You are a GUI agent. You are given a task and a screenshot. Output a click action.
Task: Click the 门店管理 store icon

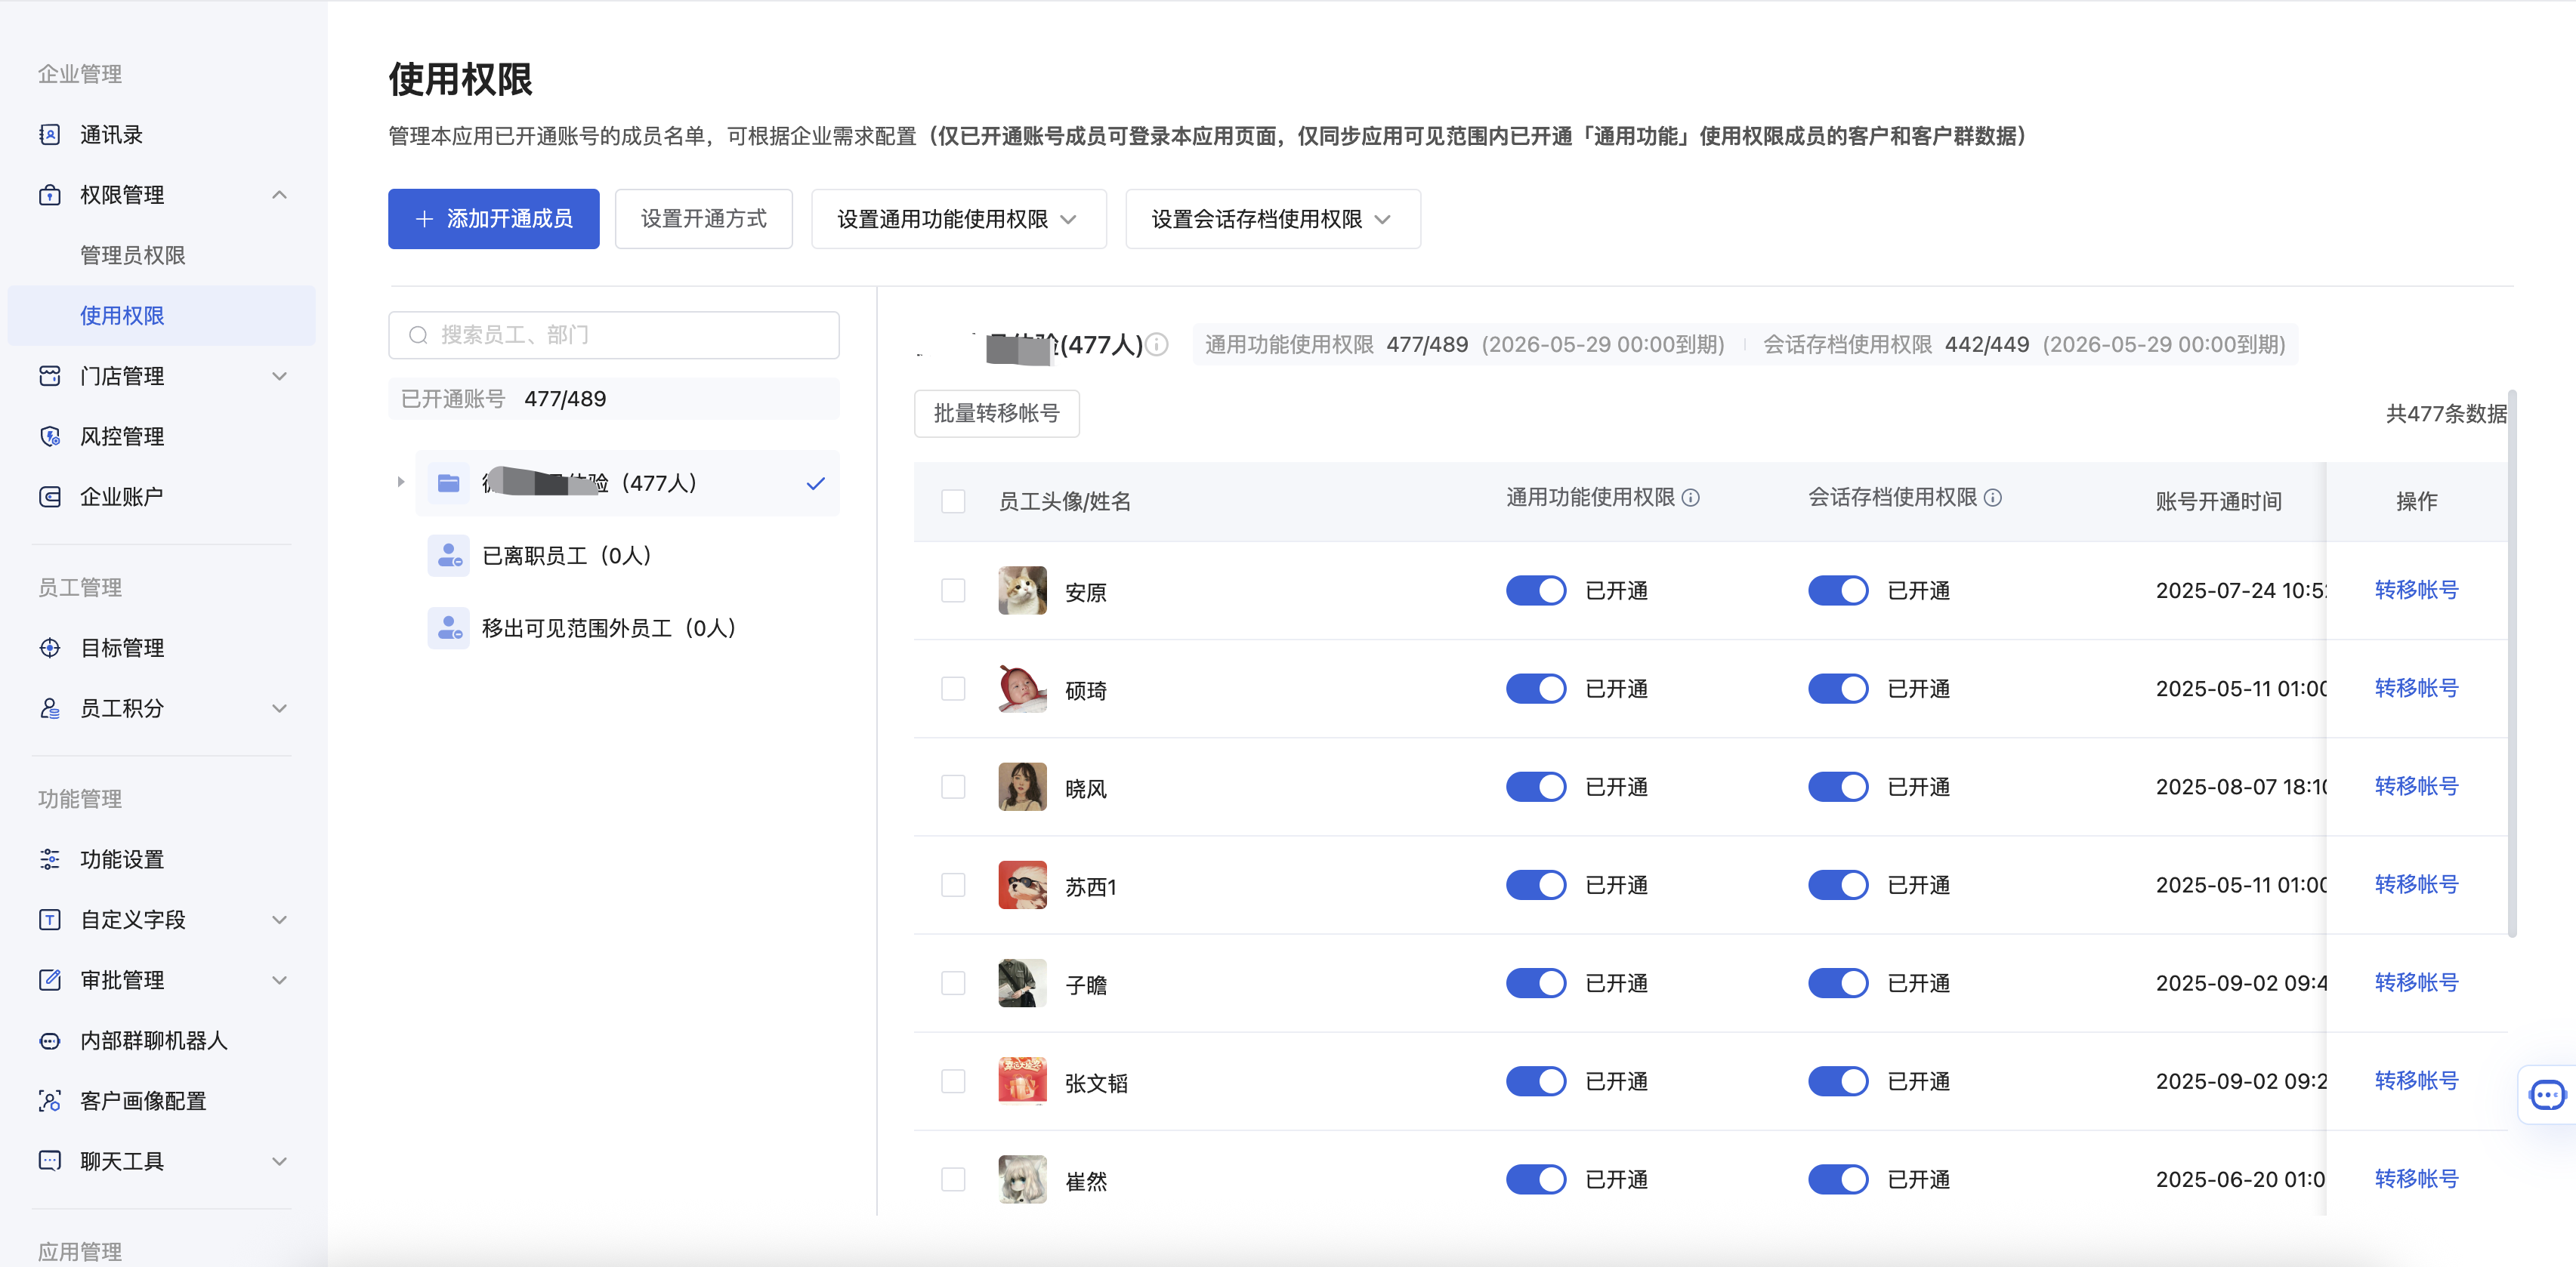(x=49, y=376)
